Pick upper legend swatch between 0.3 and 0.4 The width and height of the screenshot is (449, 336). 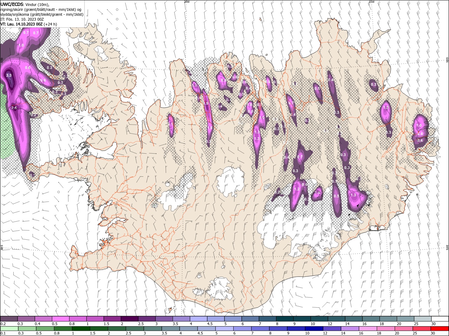26,318
